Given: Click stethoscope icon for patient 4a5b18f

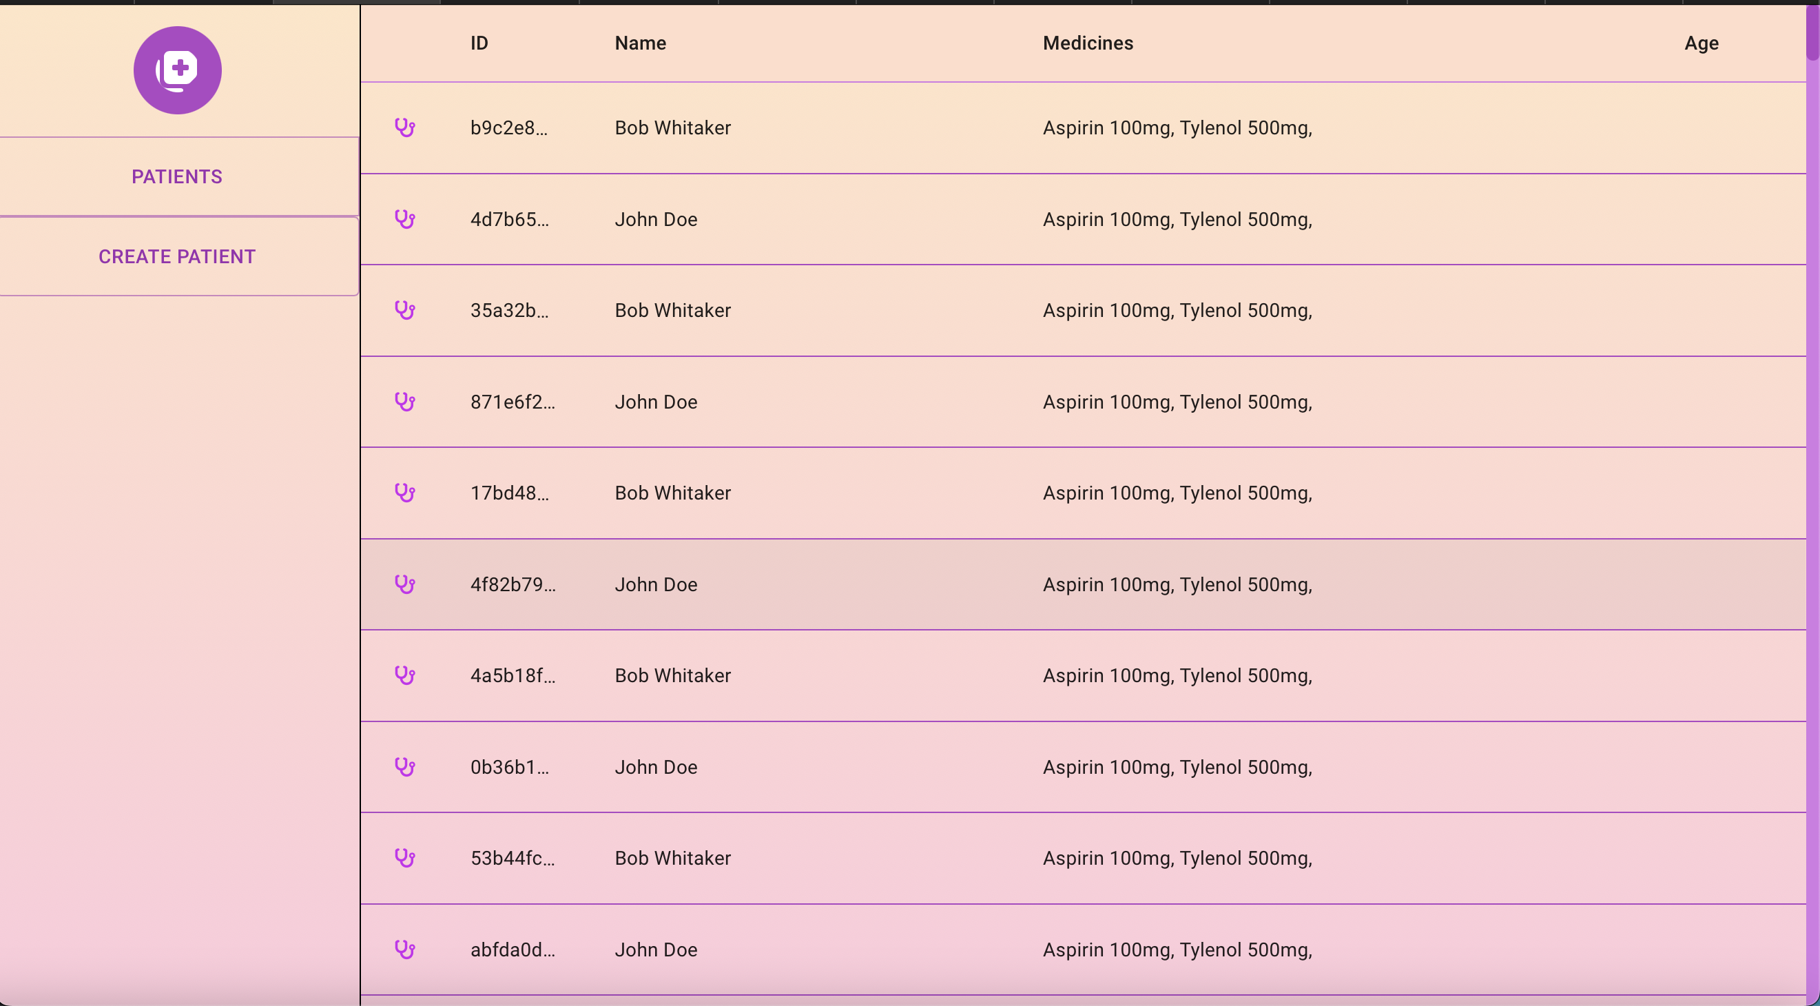Looking at the screenshot, I should 404,675.
